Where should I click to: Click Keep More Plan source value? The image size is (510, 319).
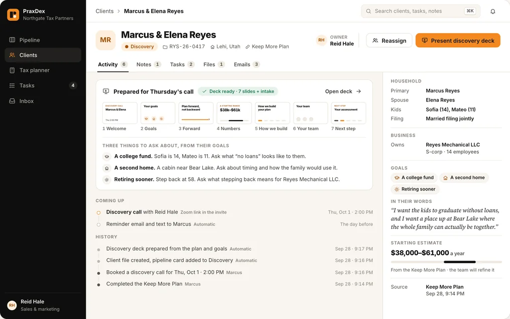(x=445, y=287)
